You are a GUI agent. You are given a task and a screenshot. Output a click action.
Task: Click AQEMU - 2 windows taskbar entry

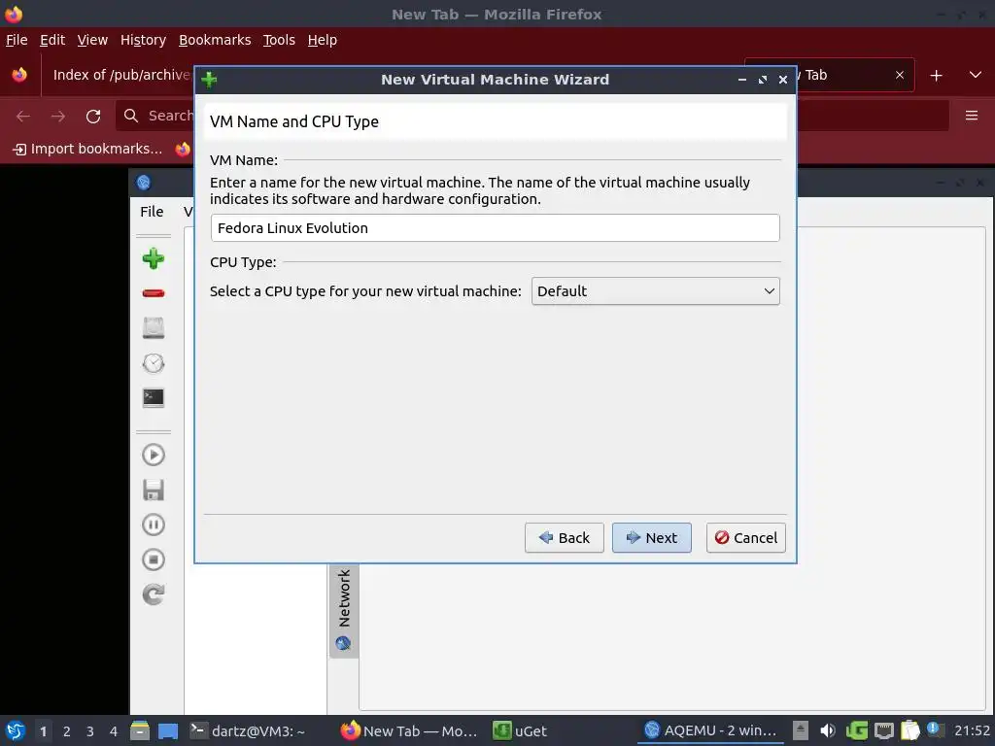pos(710,730)
